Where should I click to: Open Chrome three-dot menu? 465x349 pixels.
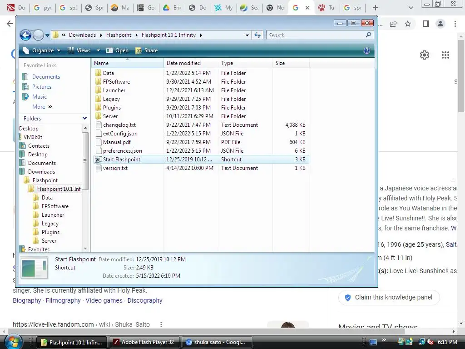[455, 24]
